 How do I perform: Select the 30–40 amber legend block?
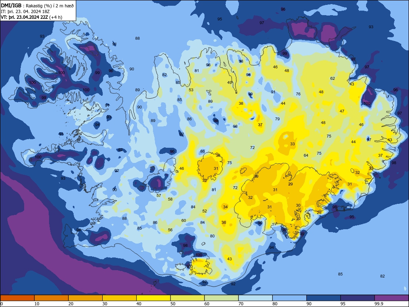[119, 298]
